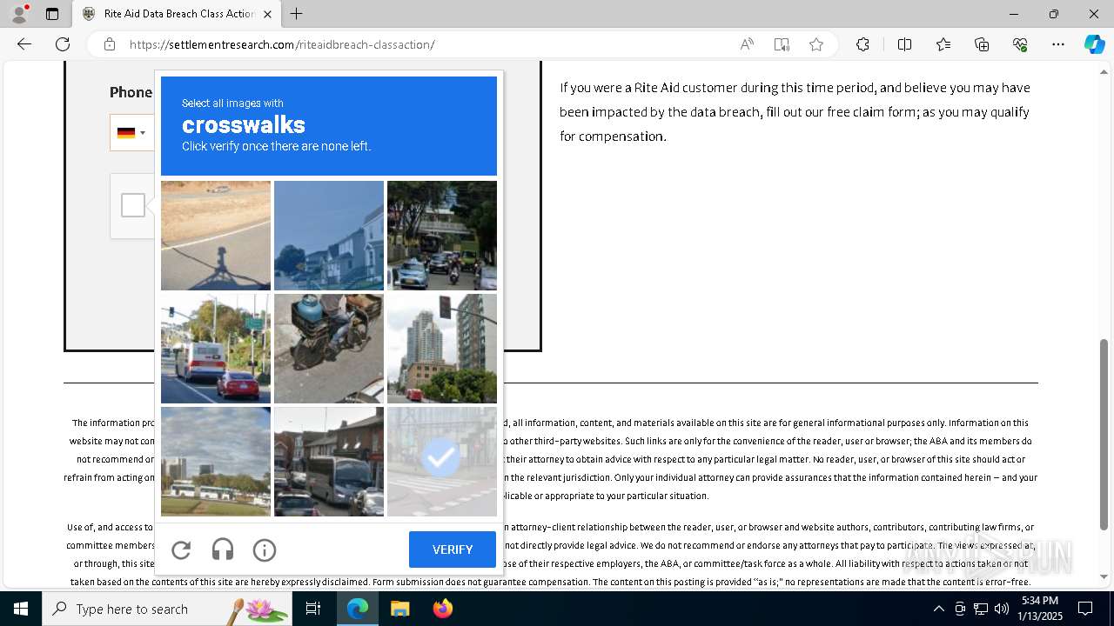This screenshot has width=1114, height=626.
Task: Open captcha help info icon
Action: tap(265, 549)
